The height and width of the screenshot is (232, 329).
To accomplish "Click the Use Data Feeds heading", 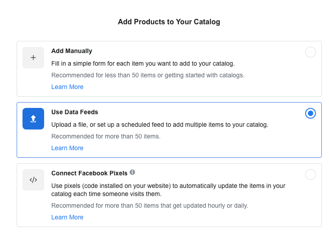I will point(74,112).
